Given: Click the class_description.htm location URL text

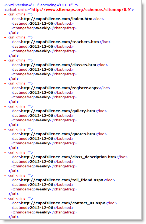Looking at the screenshot, I should click(69, 157).
